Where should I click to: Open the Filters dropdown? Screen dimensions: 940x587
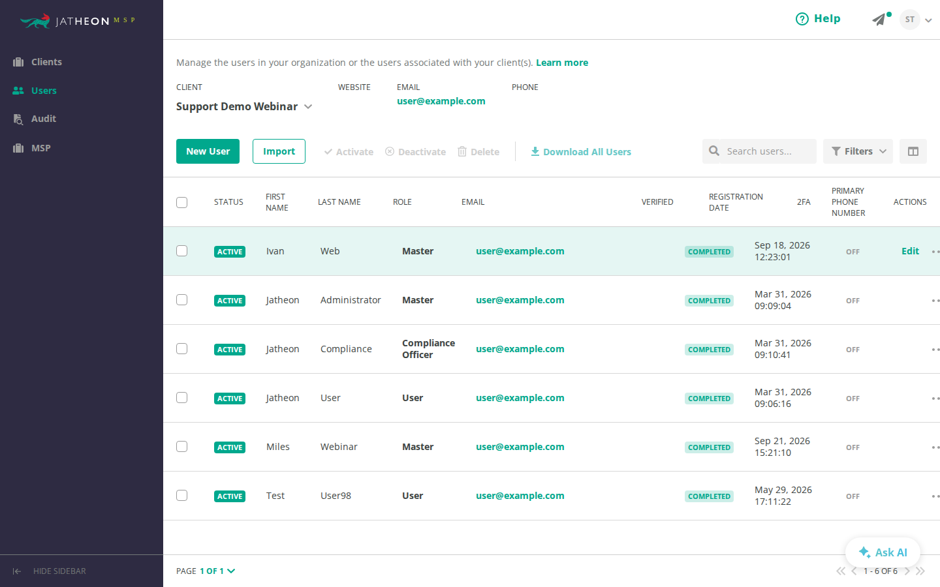(x=858, y=151)
